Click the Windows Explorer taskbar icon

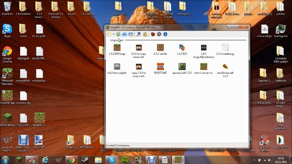[99, 160]
